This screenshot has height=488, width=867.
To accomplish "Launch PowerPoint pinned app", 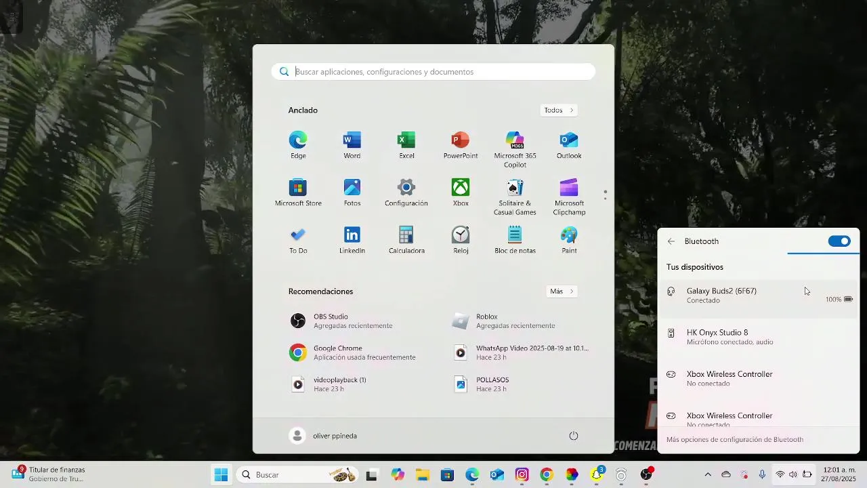I will pyautogui.click(x=461, y=145).
